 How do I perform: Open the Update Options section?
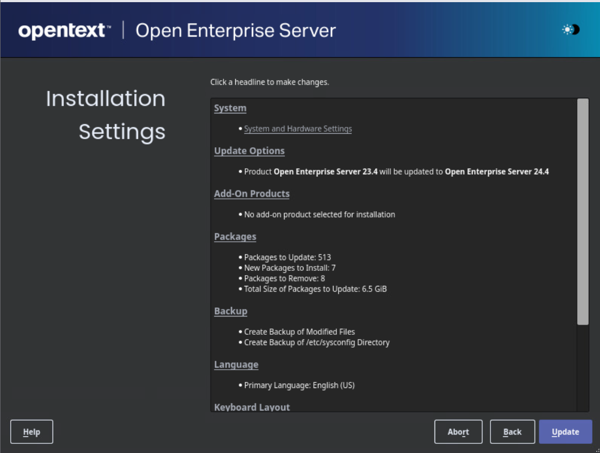coord(248,150)
